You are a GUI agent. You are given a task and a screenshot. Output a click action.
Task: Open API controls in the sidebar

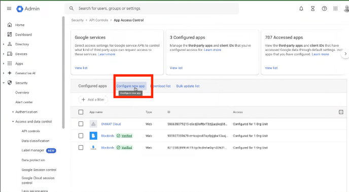(x=31, y=131)
